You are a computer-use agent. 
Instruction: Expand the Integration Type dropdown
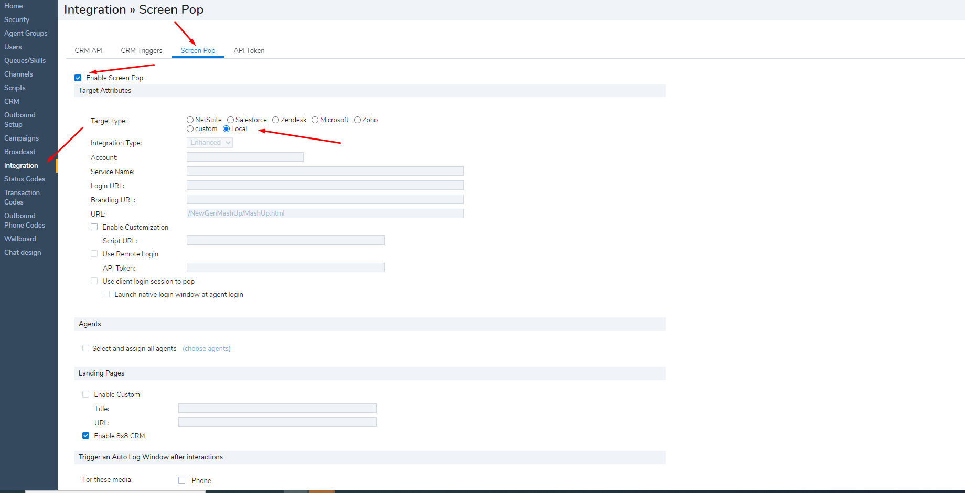[210, 143]
